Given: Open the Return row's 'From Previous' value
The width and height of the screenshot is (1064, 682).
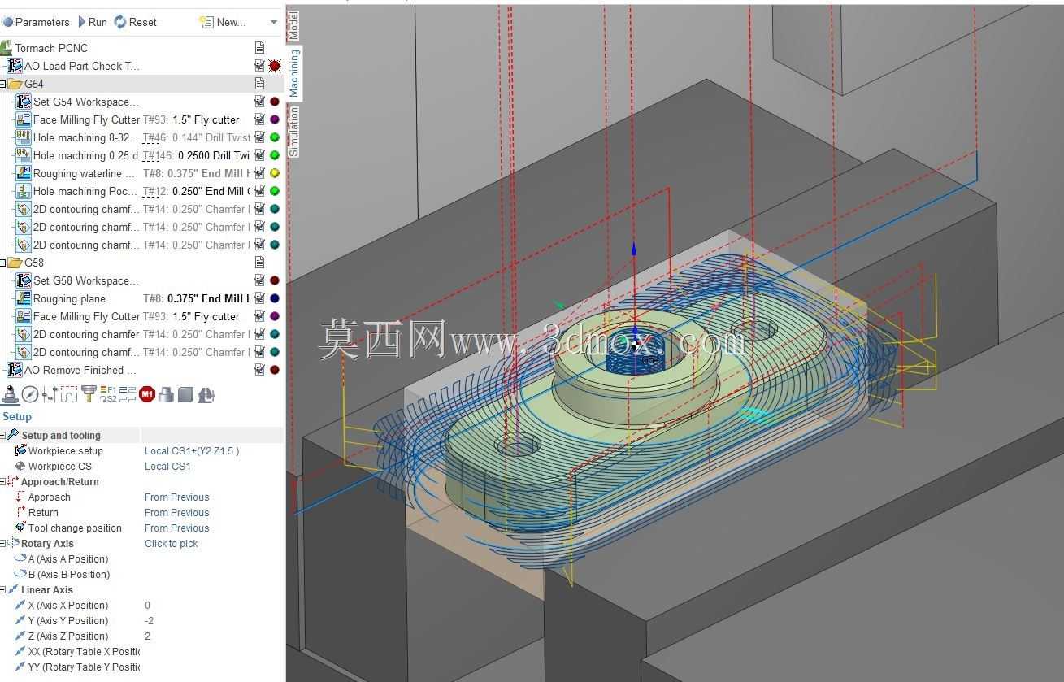Looking at the screenshot, I should click(176, 512).
